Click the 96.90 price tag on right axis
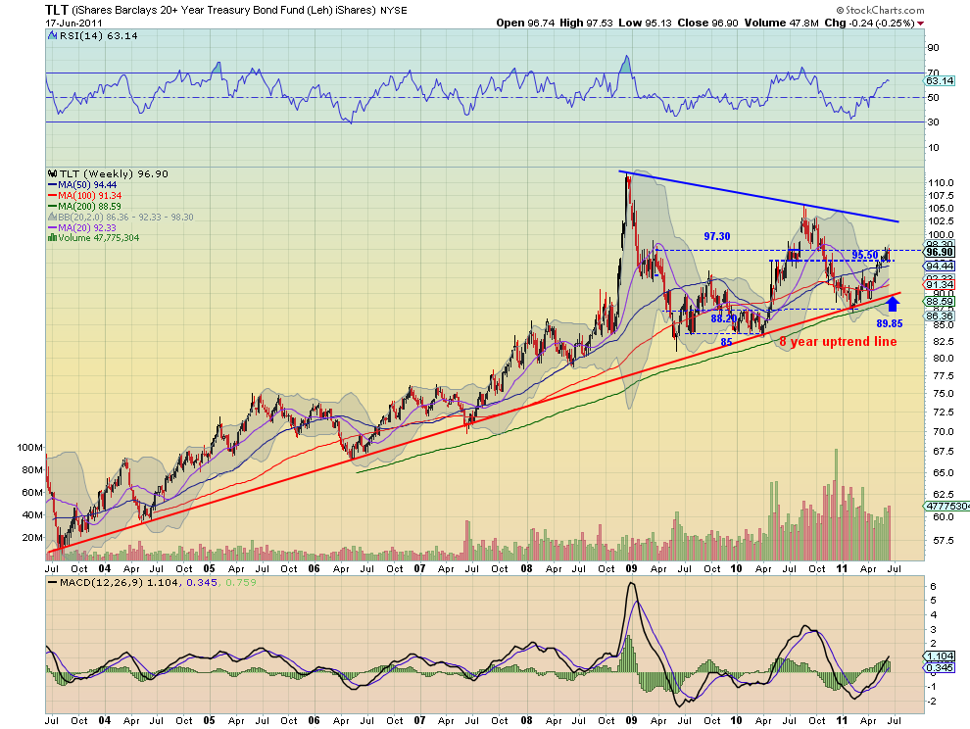The width and height of the screenshot is (970, 729). coord(940,252)
